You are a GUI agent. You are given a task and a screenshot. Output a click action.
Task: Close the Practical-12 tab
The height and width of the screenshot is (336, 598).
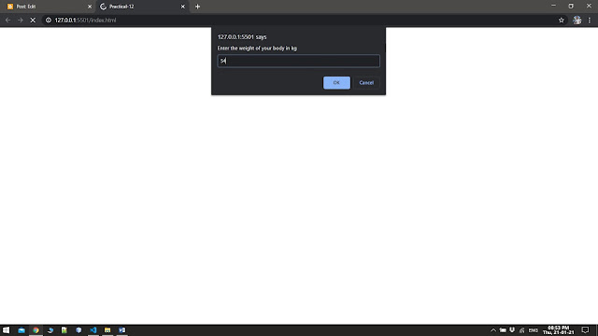click(x=183, y=7)
